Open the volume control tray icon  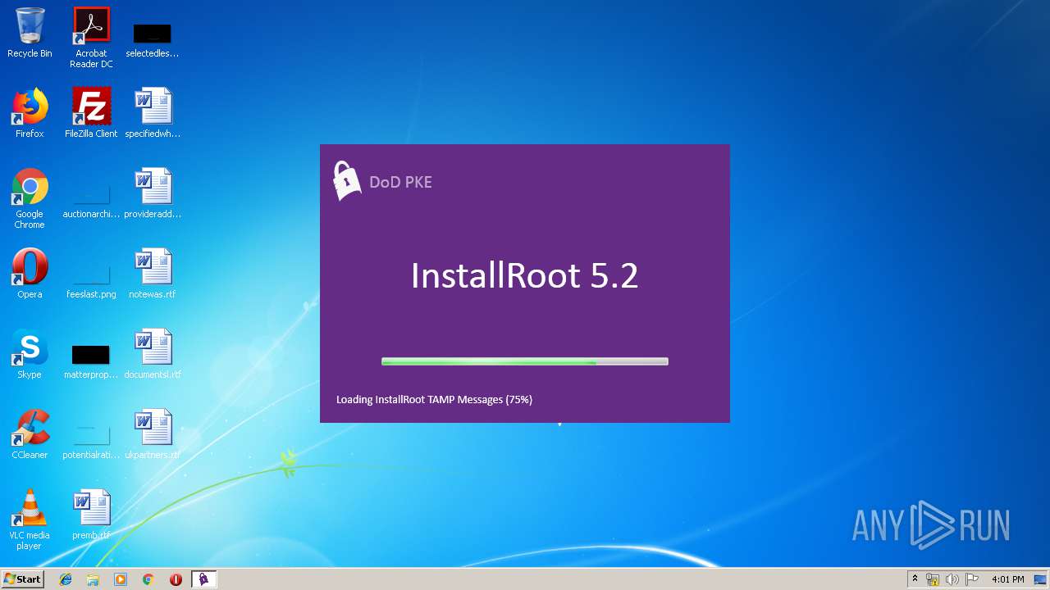952,579
